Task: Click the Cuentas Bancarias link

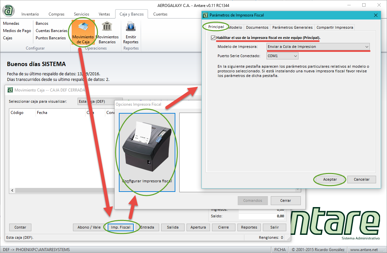Action: point(52,31)
